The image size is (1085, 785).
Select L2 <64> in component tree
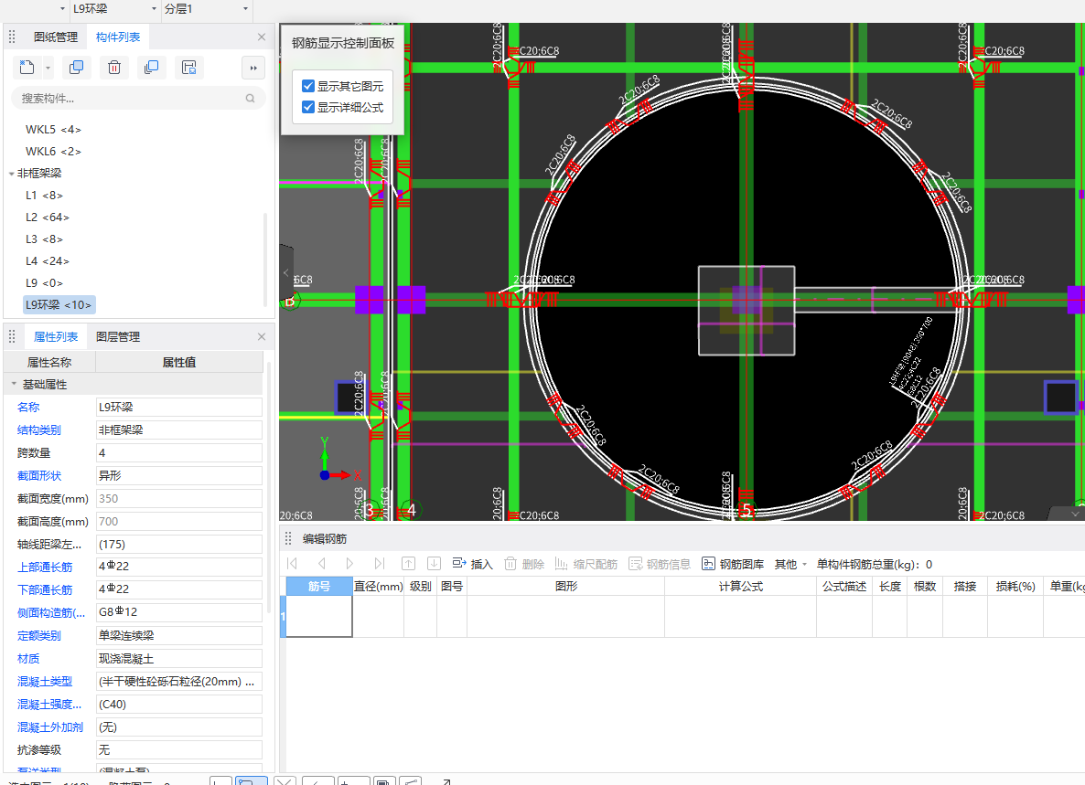47,217
